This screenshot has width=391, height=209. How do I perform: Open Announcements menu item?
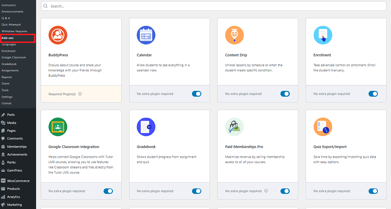click(x=12, y=11)
